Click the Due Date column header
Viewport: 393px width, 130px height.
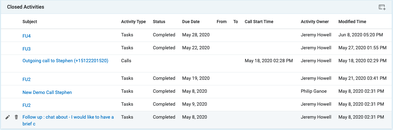coord(191,22)
